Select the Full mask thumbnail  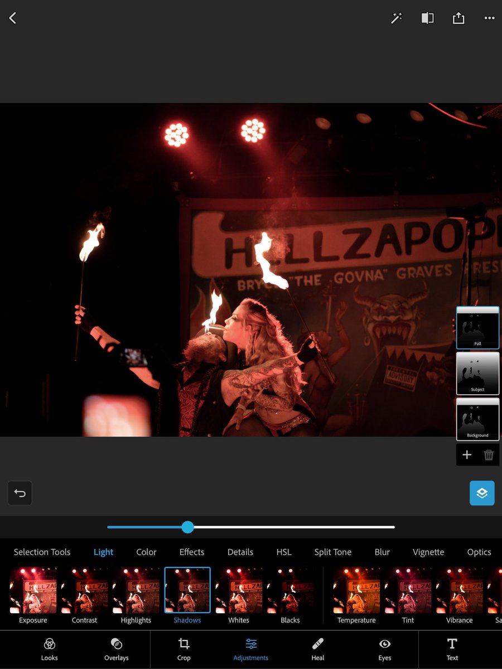477,328
